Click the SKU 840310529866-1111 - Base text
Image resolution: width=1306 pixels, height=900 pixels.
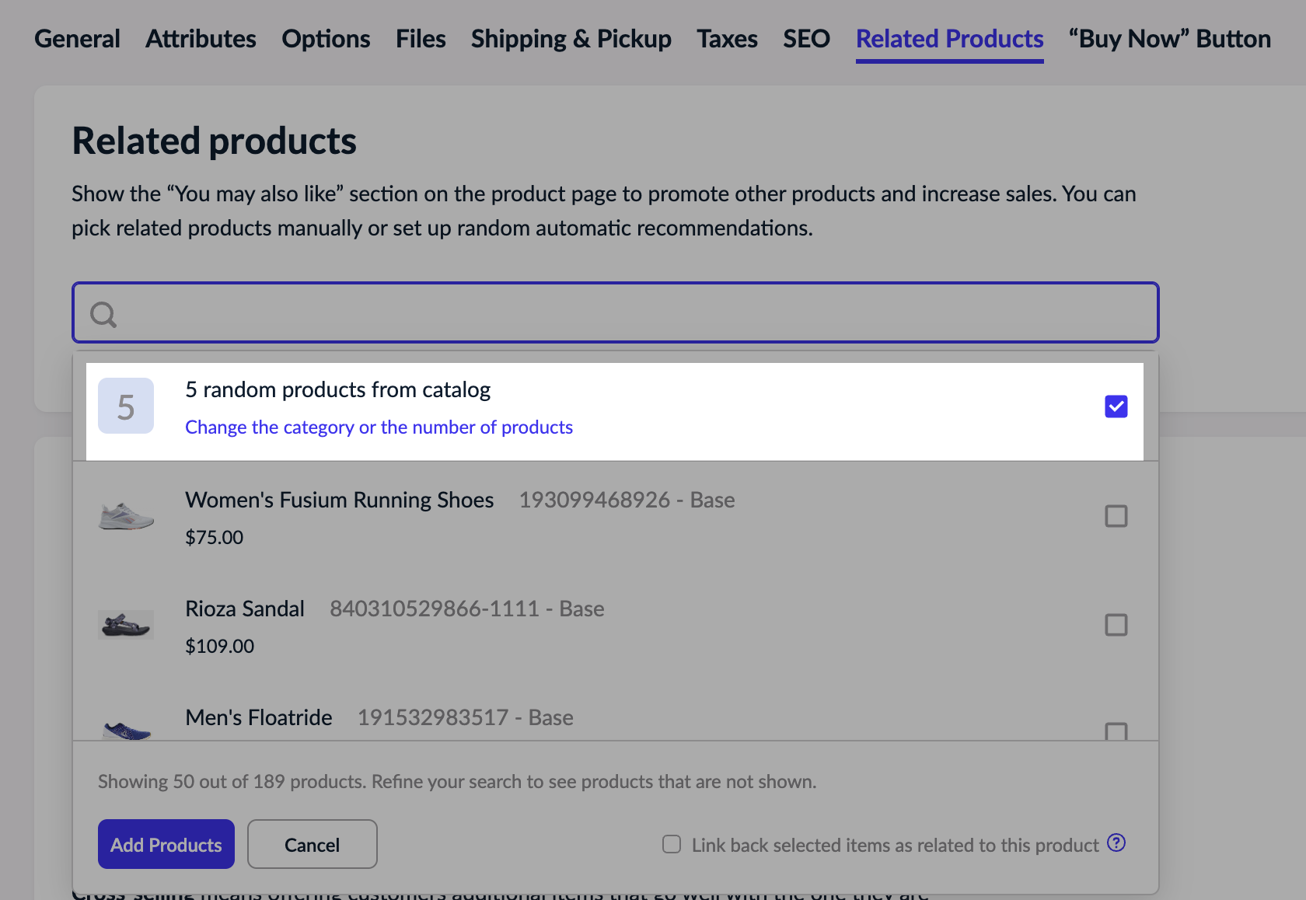click(466, 609)
